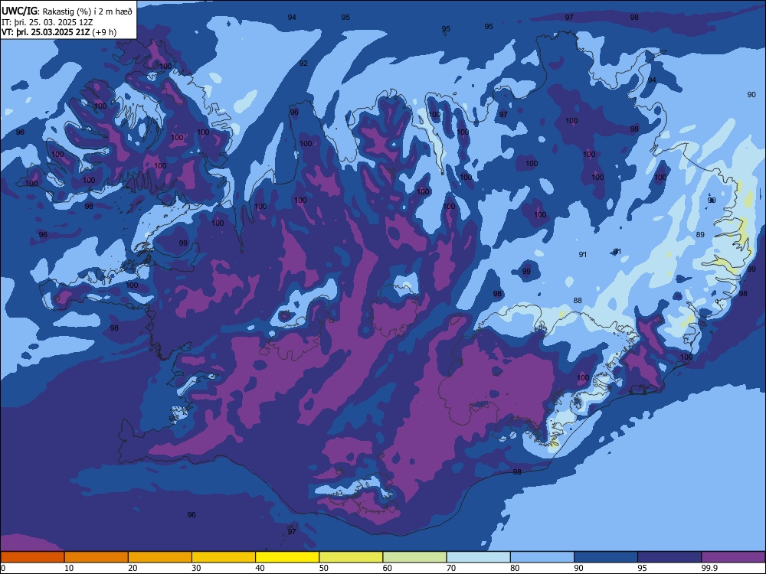This screenshot has width=766, height=574.
Task: Click the purple legend swatch above 99.9
Action: click(x=733, y=557)
